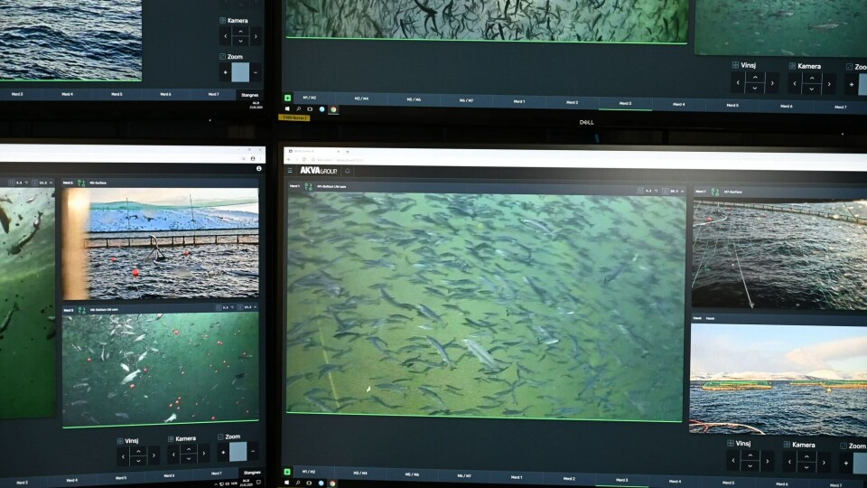This screenshot has height=488, width=867.
Task: Click the Chrome profile icon on bottom-left monitor
Action: [258, 168]
